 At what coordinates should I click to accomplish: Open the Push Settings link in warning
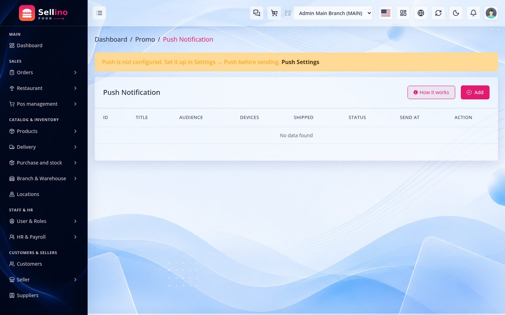point(300,62)
